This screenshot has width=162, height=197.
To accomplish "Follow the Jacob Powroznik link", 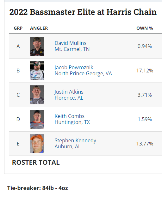I will (74, 67).
